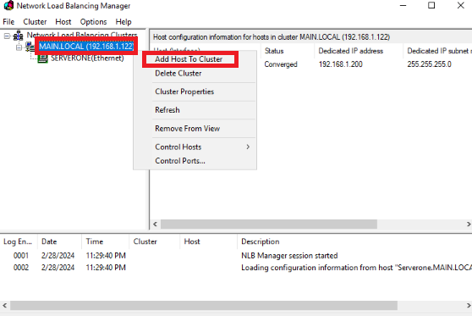Click the log pane right scroll arrow
The width and height of the screenshot is (472, 316).
pyautogui.click(x=469, y=306)
